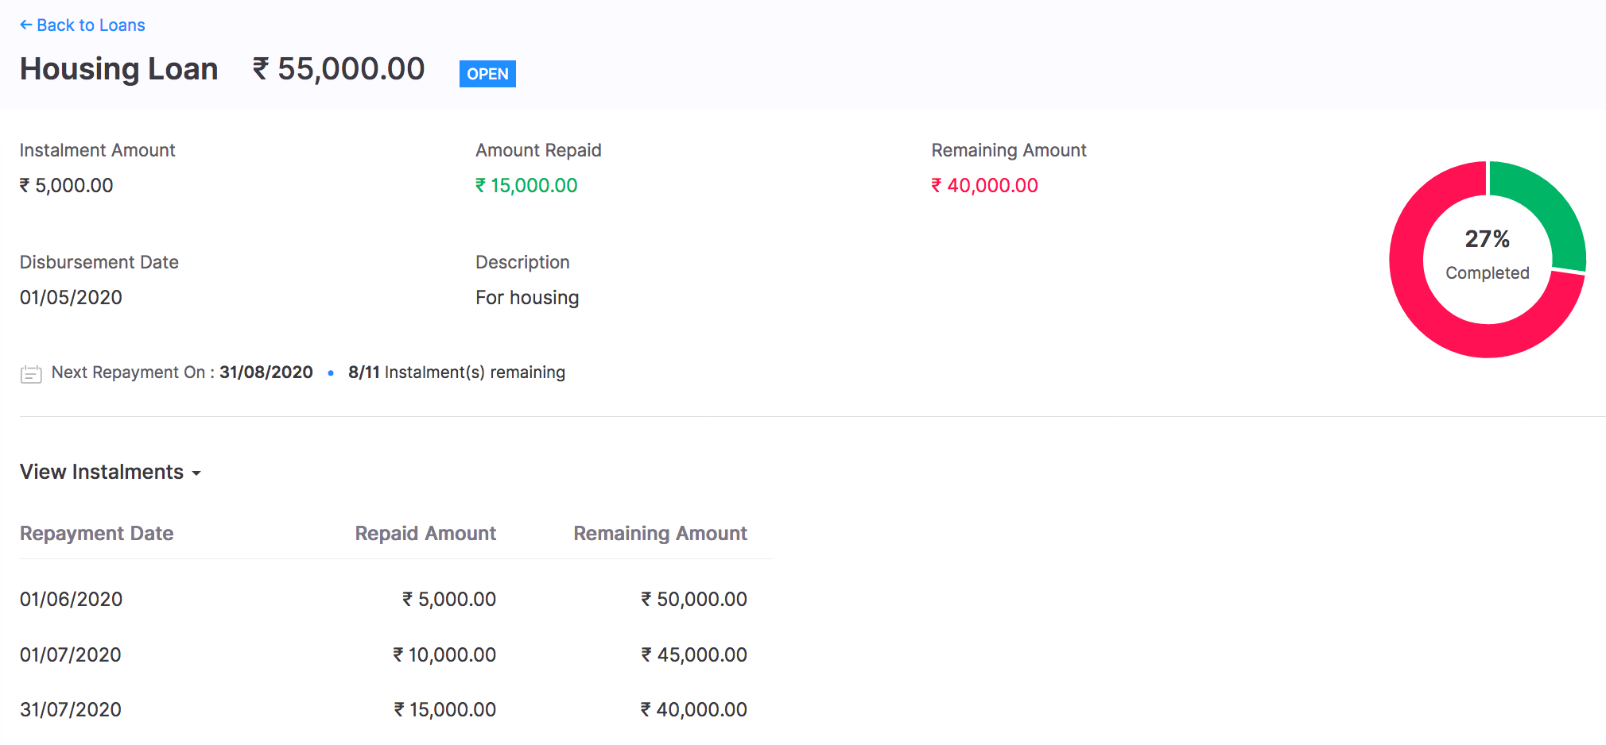Click the red Remaining Amount value
1606x745 pixels.
[984, 185]
